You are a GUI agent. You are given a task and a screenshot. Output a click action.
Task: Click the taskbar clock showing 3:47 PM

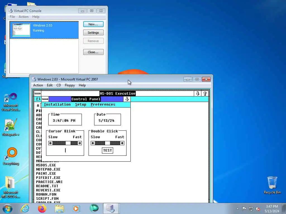(x=272, y=209)
